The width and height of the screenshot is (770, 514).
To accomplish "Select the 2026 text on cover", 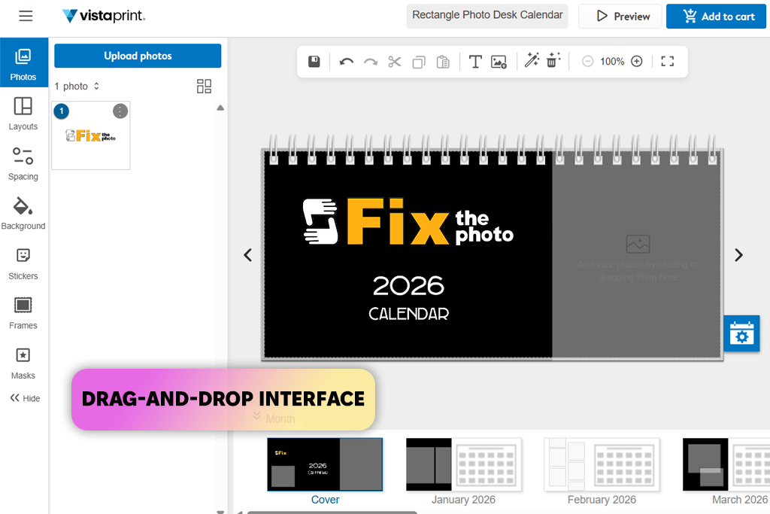I will tap(408, 285).
